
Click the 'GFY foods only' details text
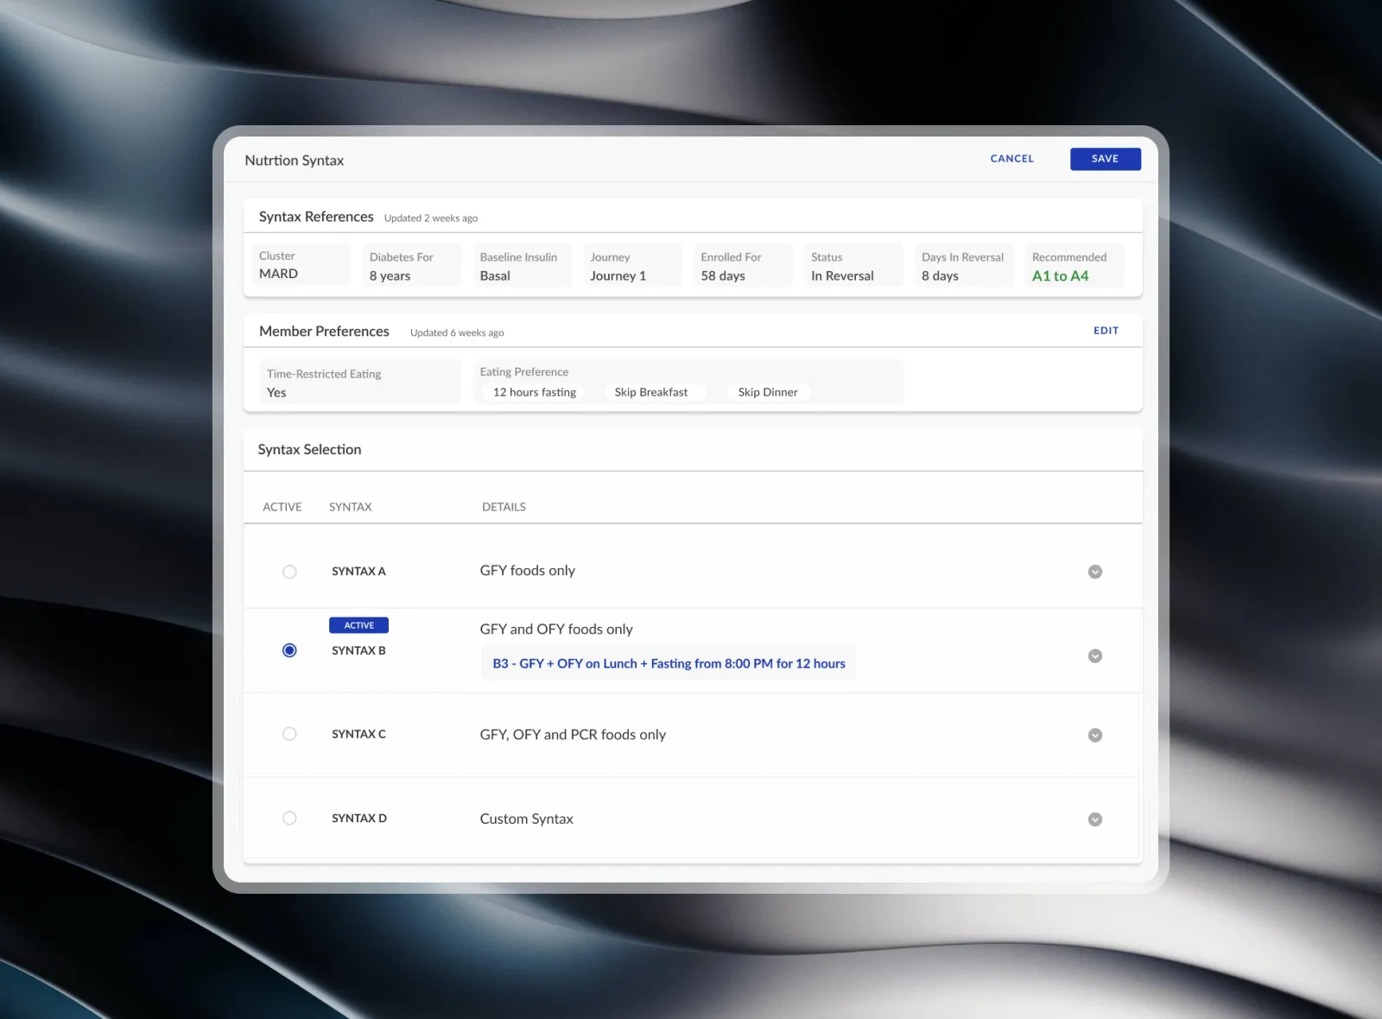pos(528,571)
